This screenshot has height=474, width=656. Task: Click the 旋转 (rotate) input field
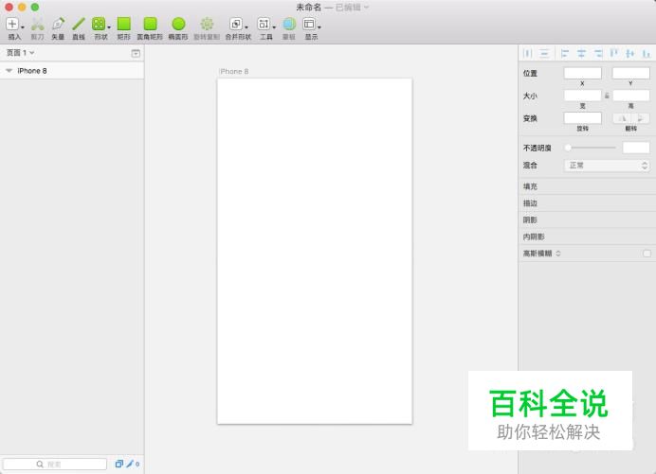582,118
